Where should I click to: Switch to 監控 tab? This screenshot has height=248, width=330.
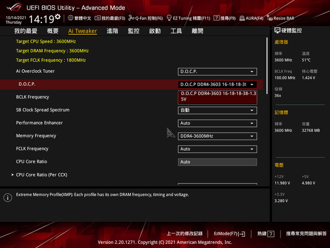[x=134, y=31]
